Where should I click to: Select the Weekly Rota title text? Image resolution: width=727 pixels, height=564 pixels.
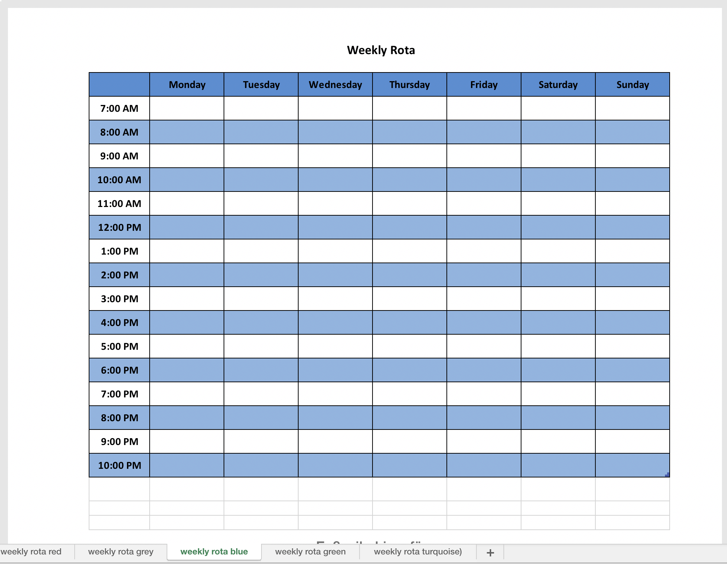[381, 50]
